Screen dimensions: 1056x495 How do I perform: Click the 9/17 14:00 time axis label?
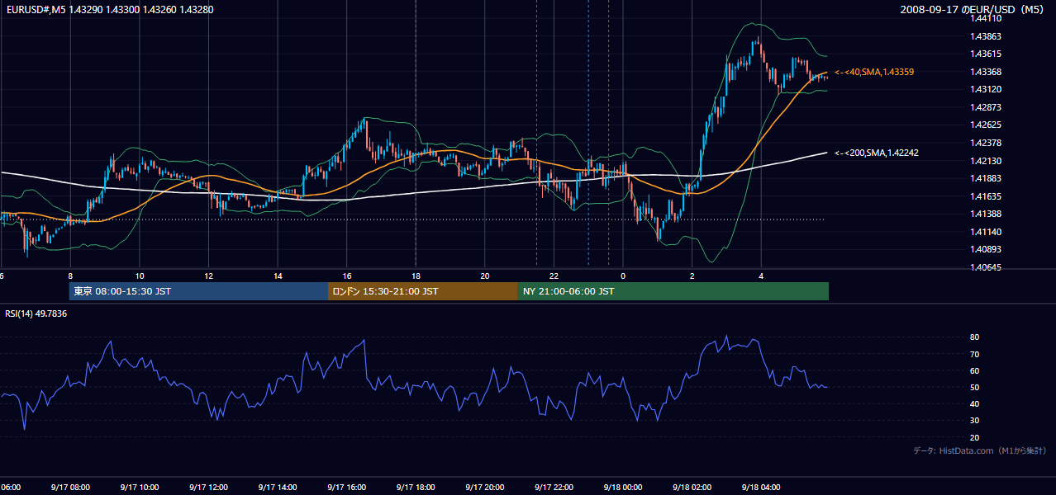coord(277,487)
